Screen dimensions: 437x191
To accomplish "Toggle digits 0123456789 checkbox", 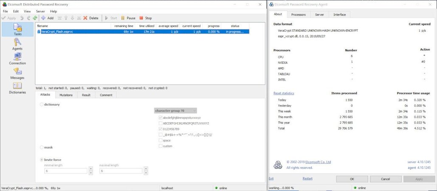I will [x=160, y=129].
